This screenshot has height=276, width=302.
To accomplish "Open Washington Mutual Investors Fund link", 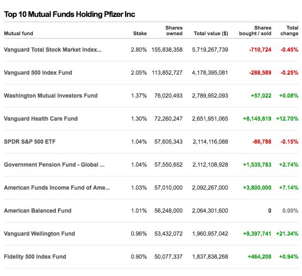I will pos(51,96).
